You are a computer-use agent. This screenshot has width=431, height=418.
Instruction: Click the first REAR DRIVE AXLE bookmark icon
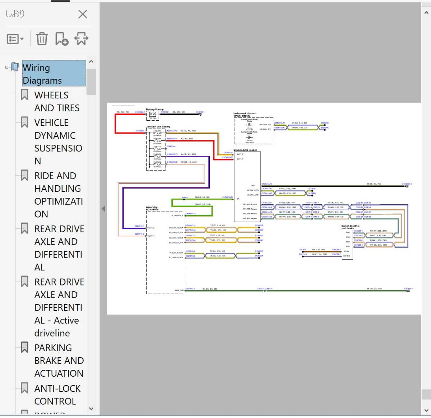[x=24, y=228]
